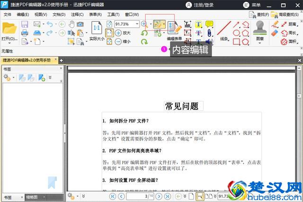The height and width of the screenshot is (202, 303).
Task: Select the oval shape tool
Action: [236, 33]
